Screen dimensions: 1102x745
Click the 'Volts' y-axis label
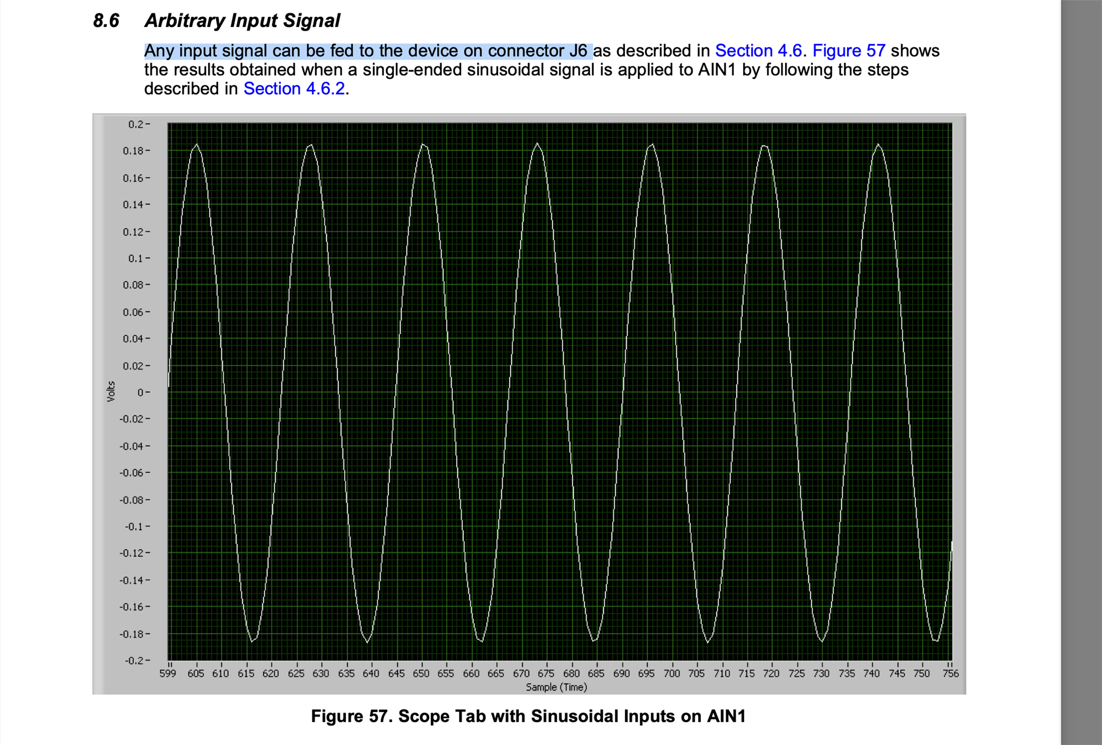click(x=111, y=392)
